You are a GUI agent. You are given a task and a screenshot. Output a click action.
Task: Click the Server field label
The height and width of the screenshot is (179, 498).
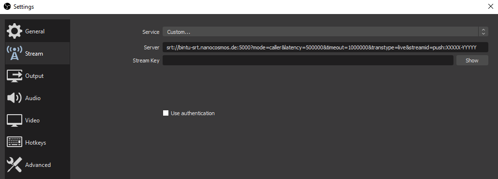(151, 47)
